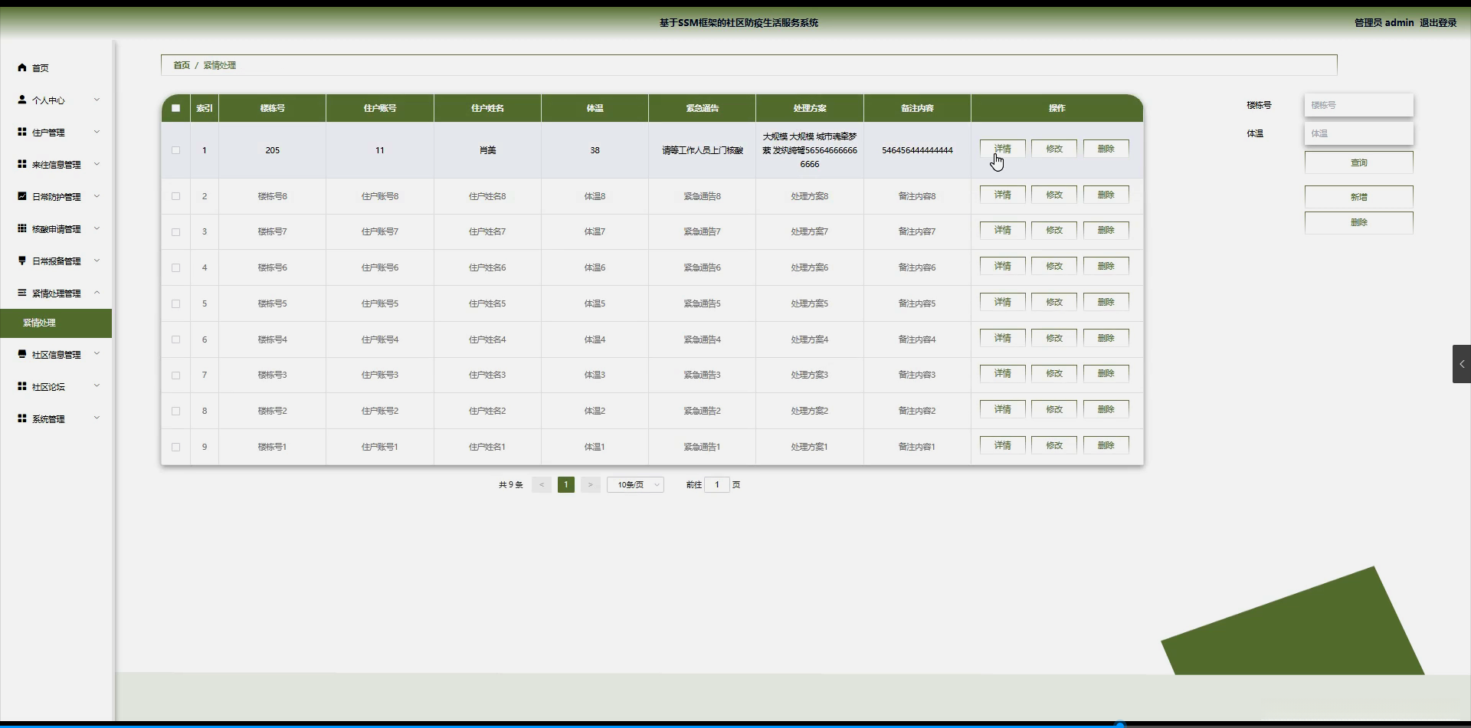Click 修改 for the 楼栋号7 row
The height and width of the screenshot is (728, 1471).
[x=1054, y=230]
